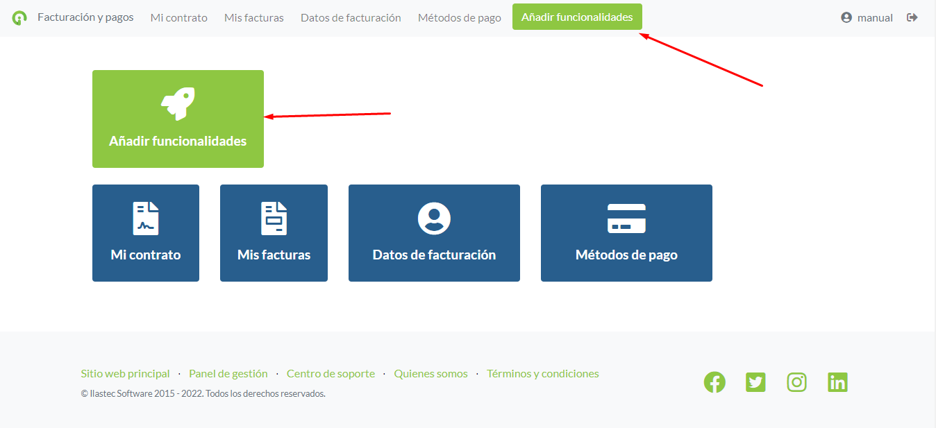Open Mi contrato in top navigation
The image size is (936, 428).
click(x=178, y=18)
